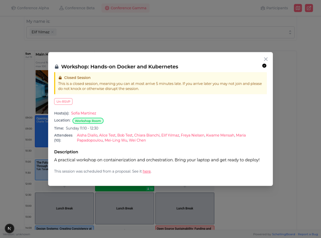The image size is (321, 238).
Task: Select the Conference Gamma tab
Action: coord(126,8)
